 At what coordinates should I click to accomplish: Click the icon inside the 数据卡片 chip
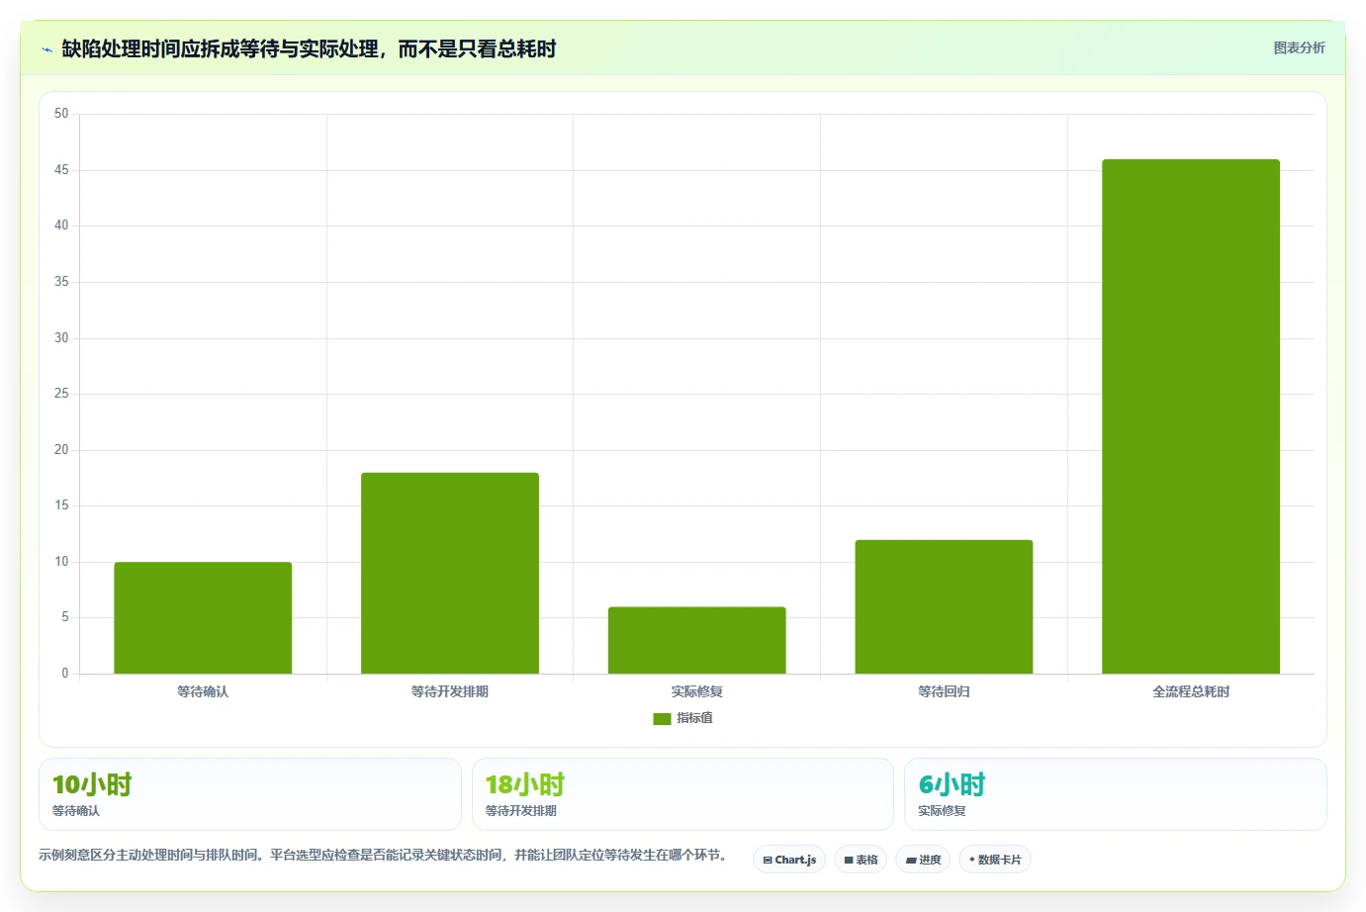pyautogui.click(x=972, y=860)
